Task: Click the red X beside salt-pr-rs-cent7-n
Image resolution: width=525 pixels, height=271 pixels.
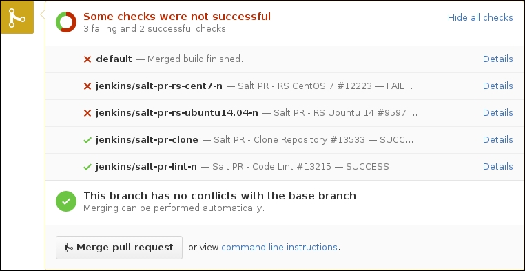Action: point(87,86)
